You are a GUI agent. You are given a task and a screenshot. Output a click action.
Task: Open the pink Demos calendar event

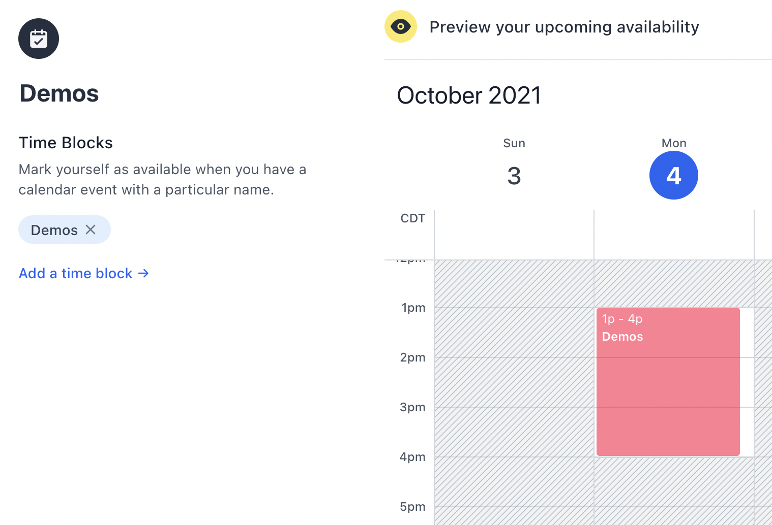click(668, 382)
